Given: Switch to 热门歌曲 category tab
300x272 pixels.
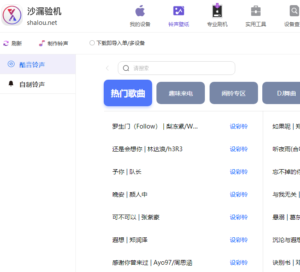Looking at the screenshot, I should coord(128,93).
